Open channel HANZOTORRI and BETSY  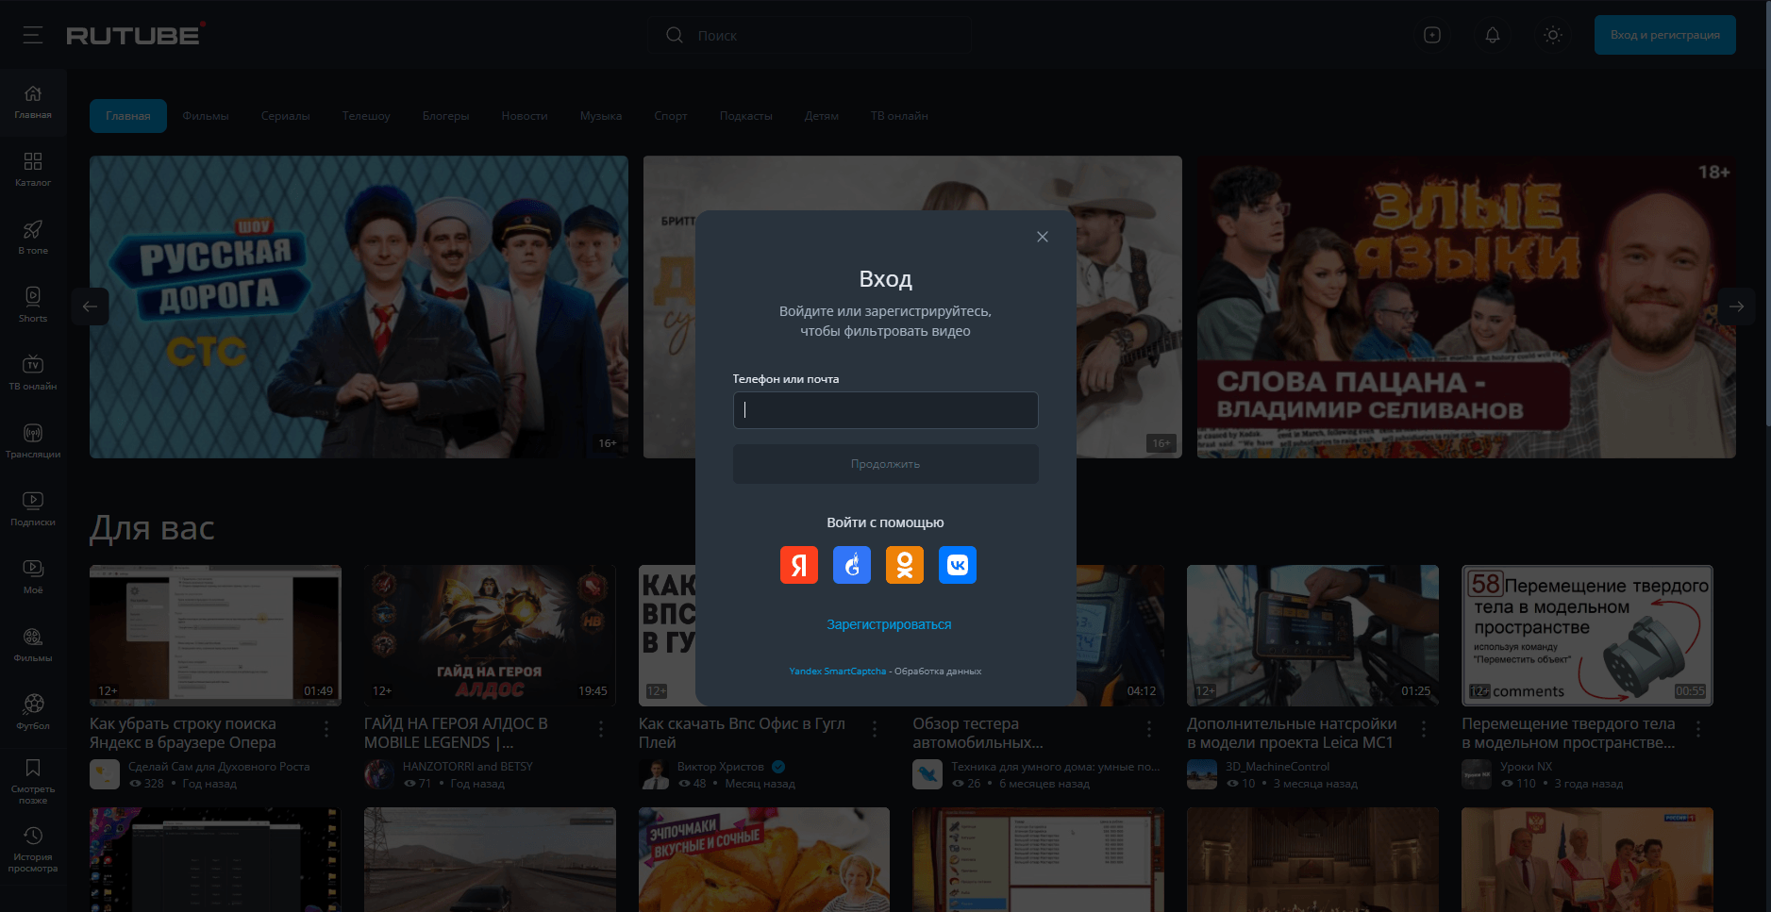click(x=468, y=767)
